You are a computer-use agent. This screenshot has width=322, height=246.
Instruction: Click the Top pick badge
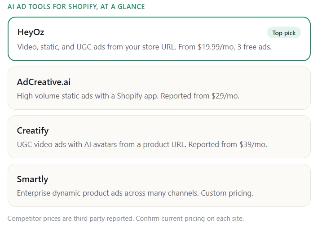284,33
